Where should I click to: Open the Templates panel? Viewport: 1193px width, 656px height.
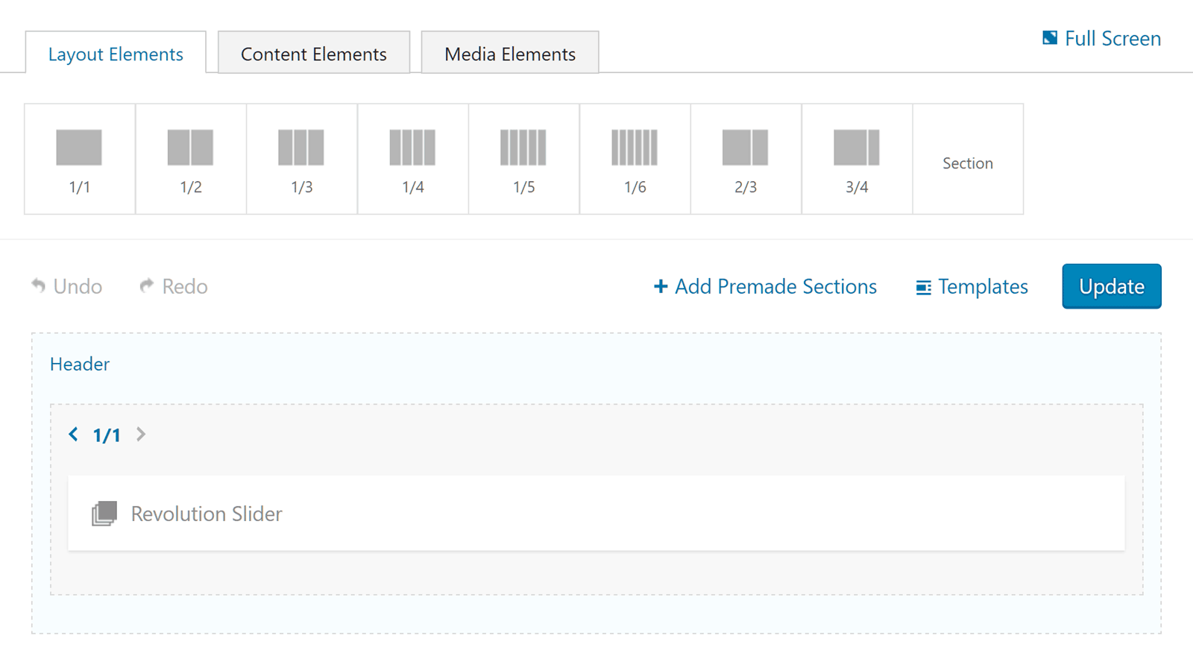pos(970,286)
